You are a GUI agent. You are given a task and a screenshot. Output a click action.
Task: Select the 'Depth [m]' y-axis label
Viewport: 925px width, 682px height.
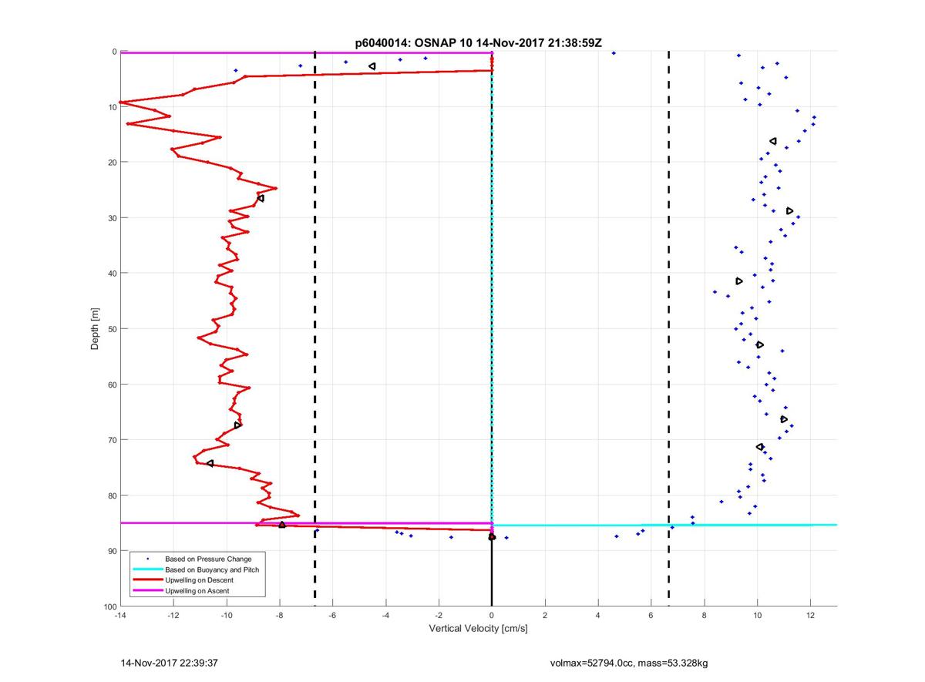point(96,328)
